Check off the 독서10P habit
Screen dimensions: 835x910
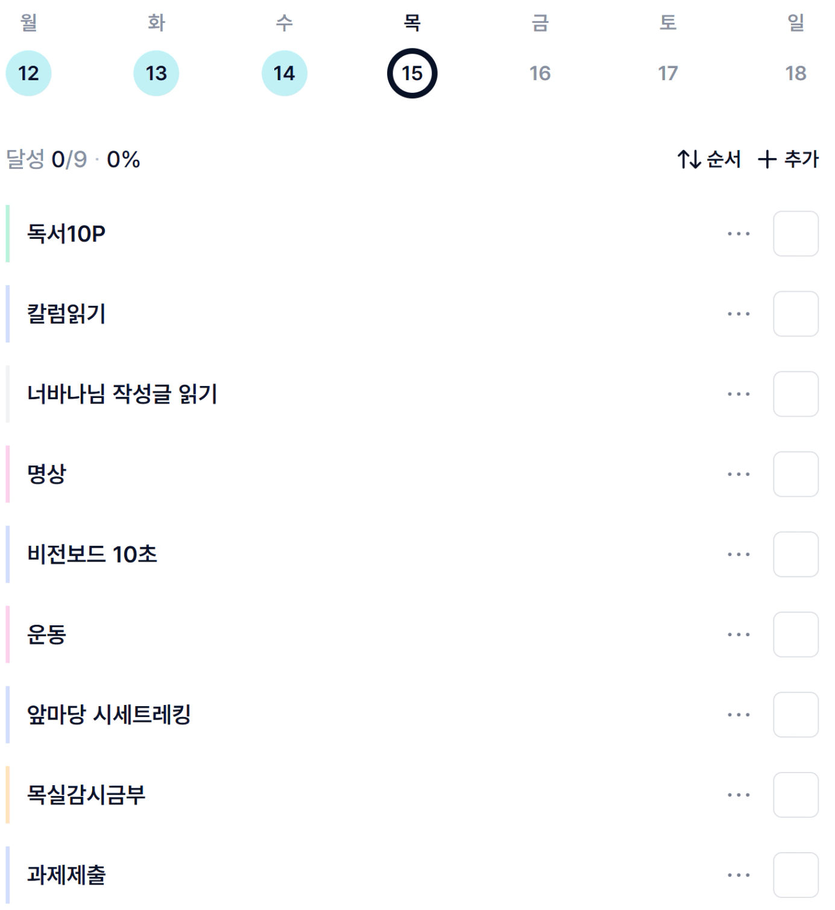[x=795, y=233]
